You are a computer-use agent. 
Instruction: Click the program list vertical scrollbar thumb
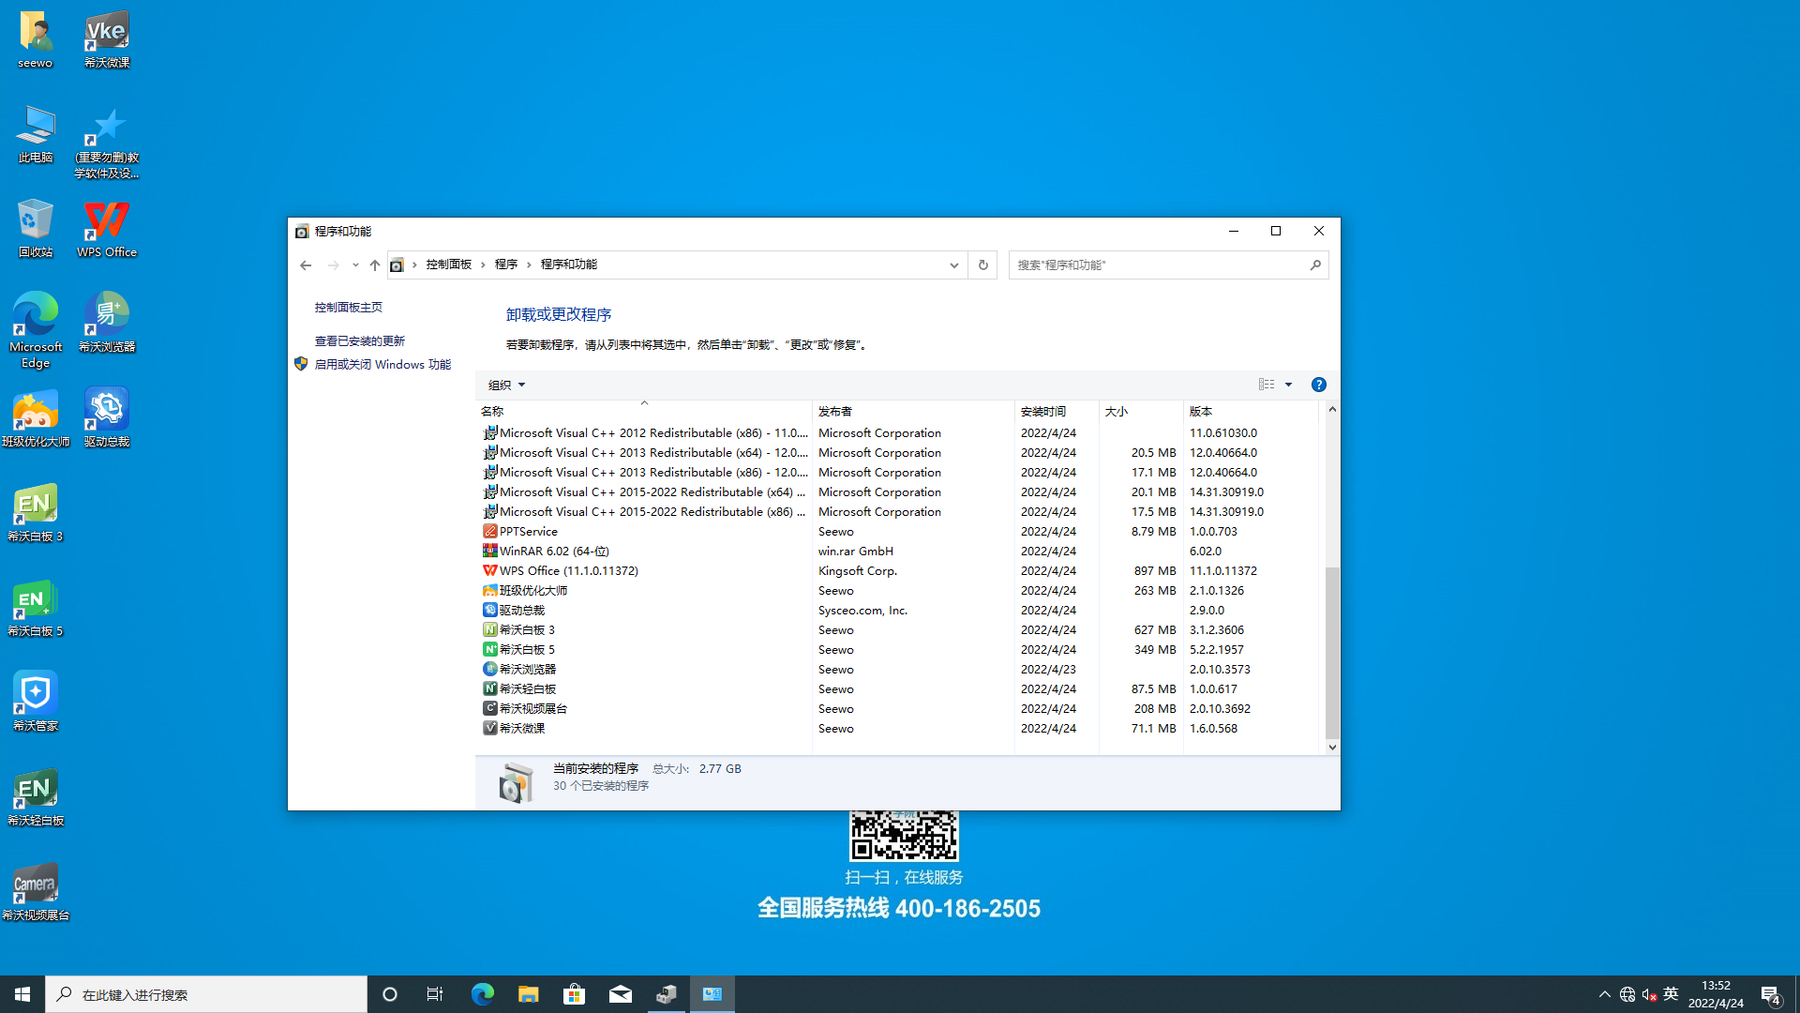pyautogui.click(x=1332, y=653)
